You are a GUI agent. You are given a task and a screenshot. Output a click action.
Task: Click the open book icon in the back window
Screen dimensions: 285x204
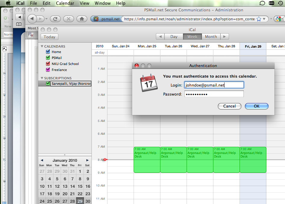pos(19,24)
